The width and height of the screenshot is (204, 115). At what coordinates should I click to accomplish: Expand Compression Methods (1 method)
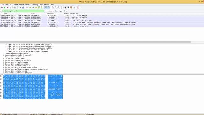[4, 55]
